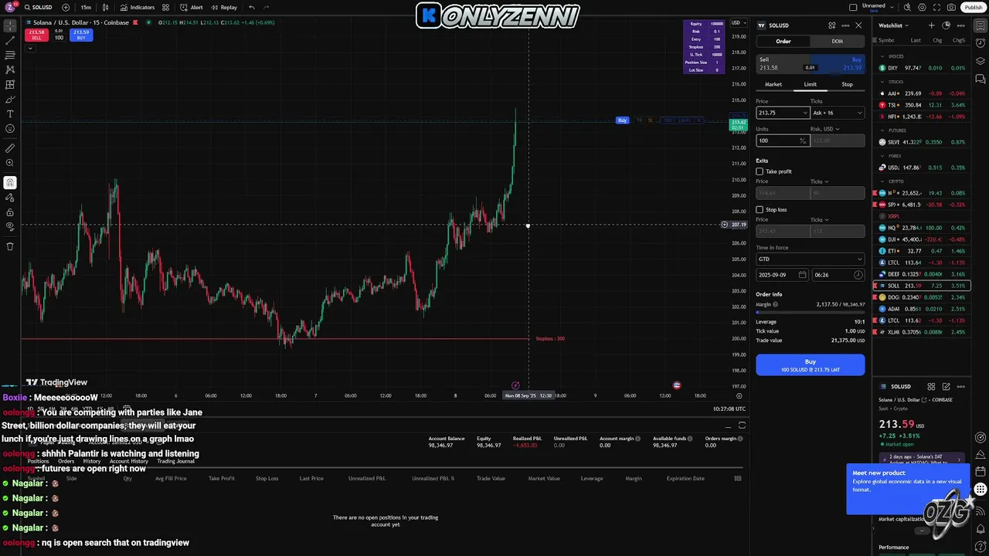Viewport: 989px width, 556px height.
Task: Click the redo arrow in the top toolbar
Action: (x=267, y=7)
